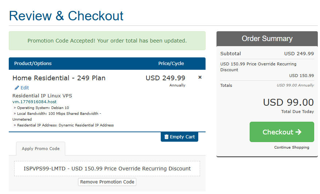Open the Apply Promo Code tab
The image size is (320, 194).
pyautogui.click(x=40, y=149)
